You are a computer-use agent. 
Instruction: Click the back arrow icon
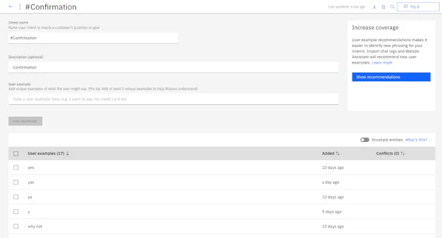pyautogui.click(x=11, y=7)
